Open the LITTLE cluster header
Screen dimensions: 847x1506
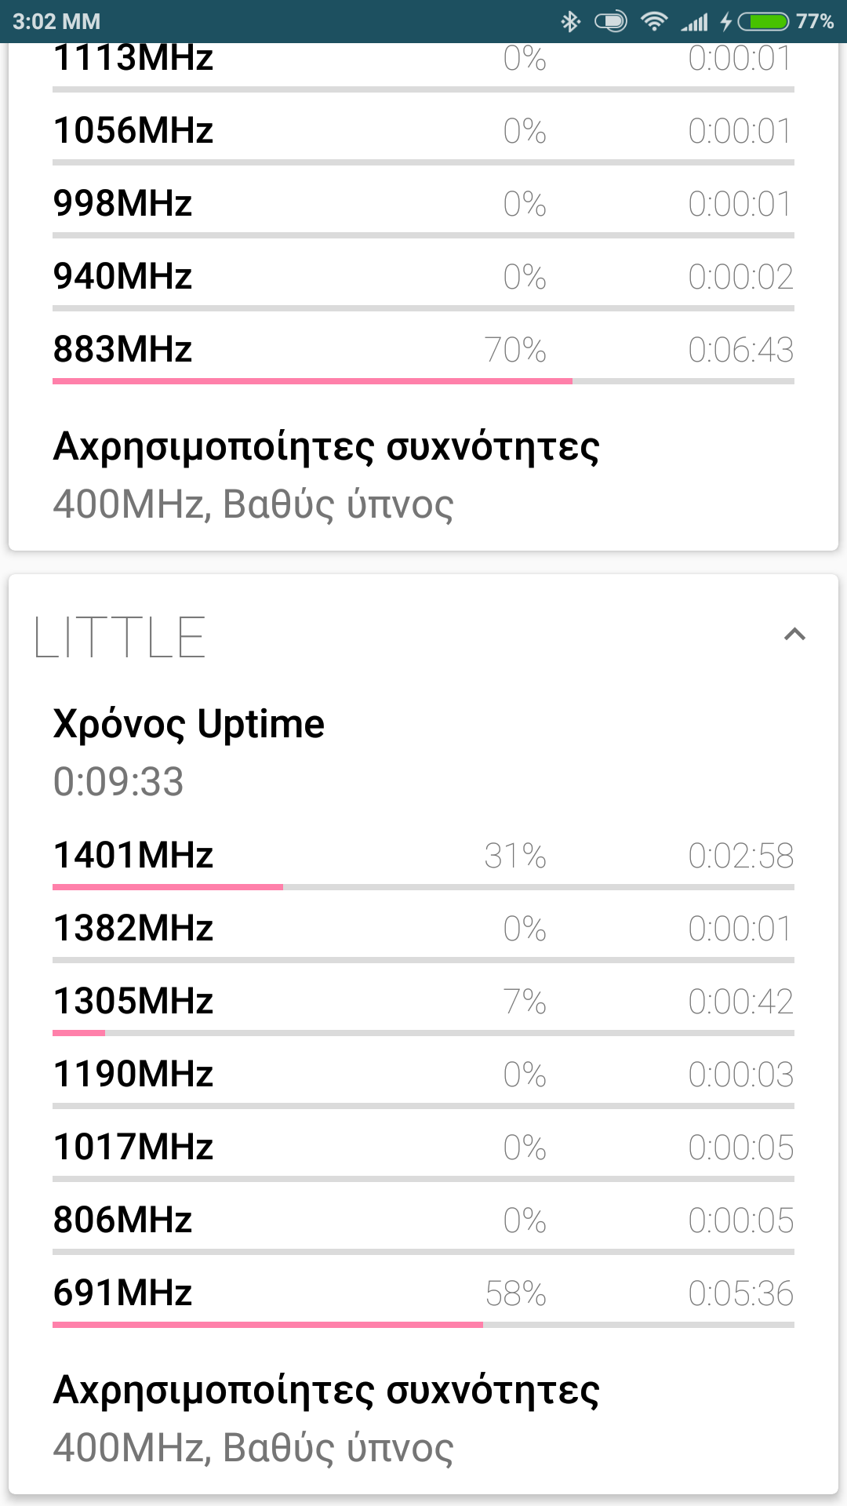120,637
